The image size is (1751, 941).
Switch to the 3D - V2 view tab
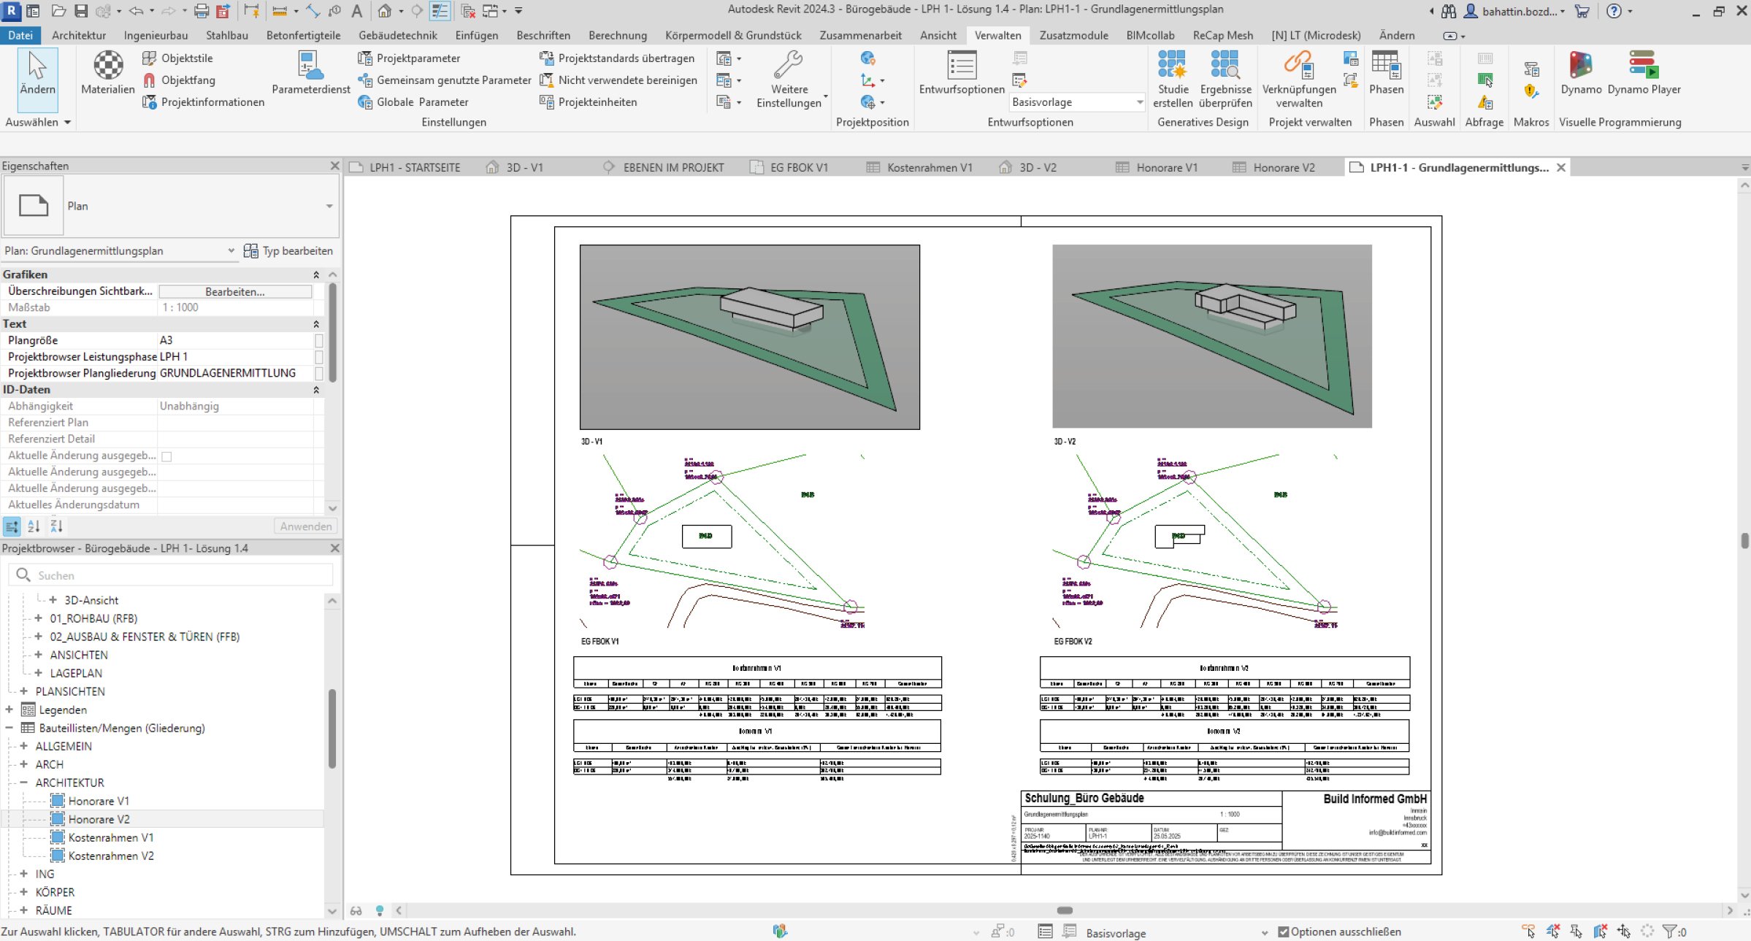(1027, 168)
